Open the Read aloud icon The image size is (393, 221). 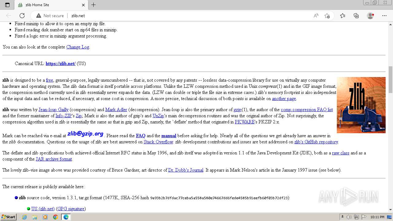(x=316, y=16)
